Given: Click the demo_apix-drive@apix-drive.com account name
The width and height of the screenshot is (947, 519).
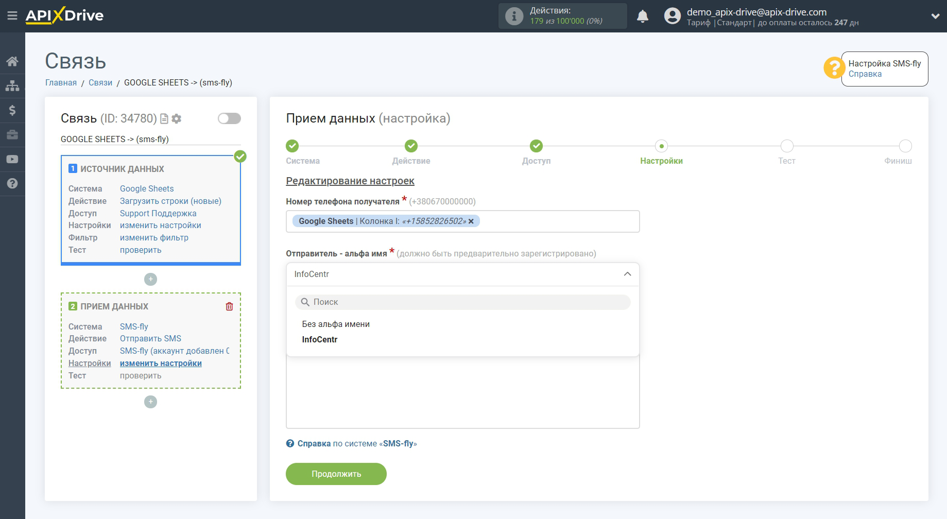Looking at the screenshot, I should (x=756, y=12).
